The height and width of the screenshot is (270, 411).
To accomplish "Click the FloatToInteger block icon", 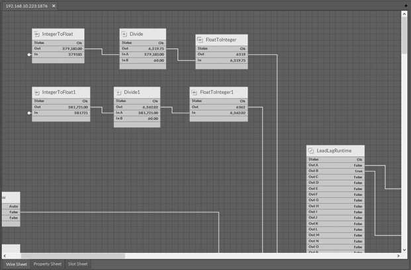I will 201,40.
